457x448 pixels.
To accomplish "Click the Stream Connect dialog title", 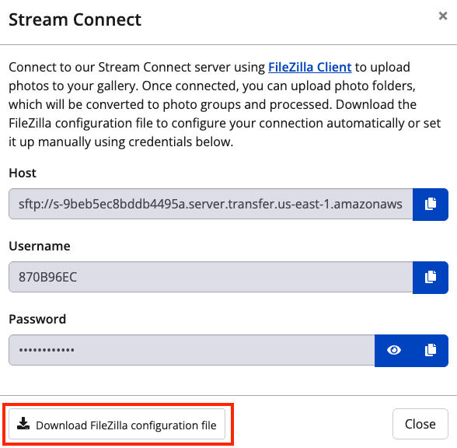I will tap(75, 20).
